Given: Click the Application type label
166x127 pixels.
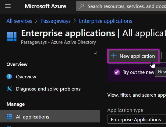Looking at the screenshot, I should pyautogui.click(x=125, y=110).
